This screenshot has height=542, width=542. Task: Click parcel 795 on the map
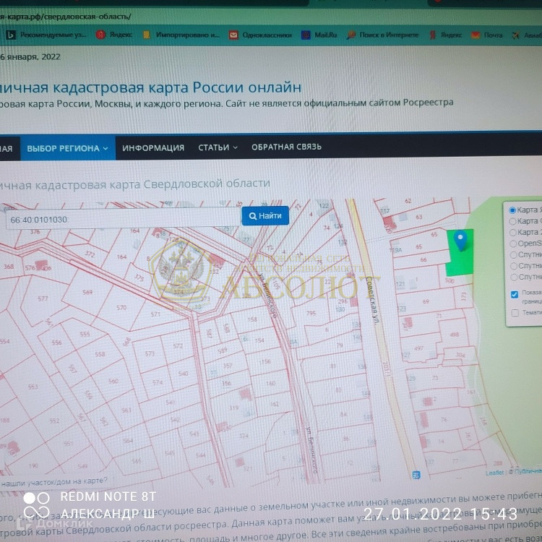311,313
